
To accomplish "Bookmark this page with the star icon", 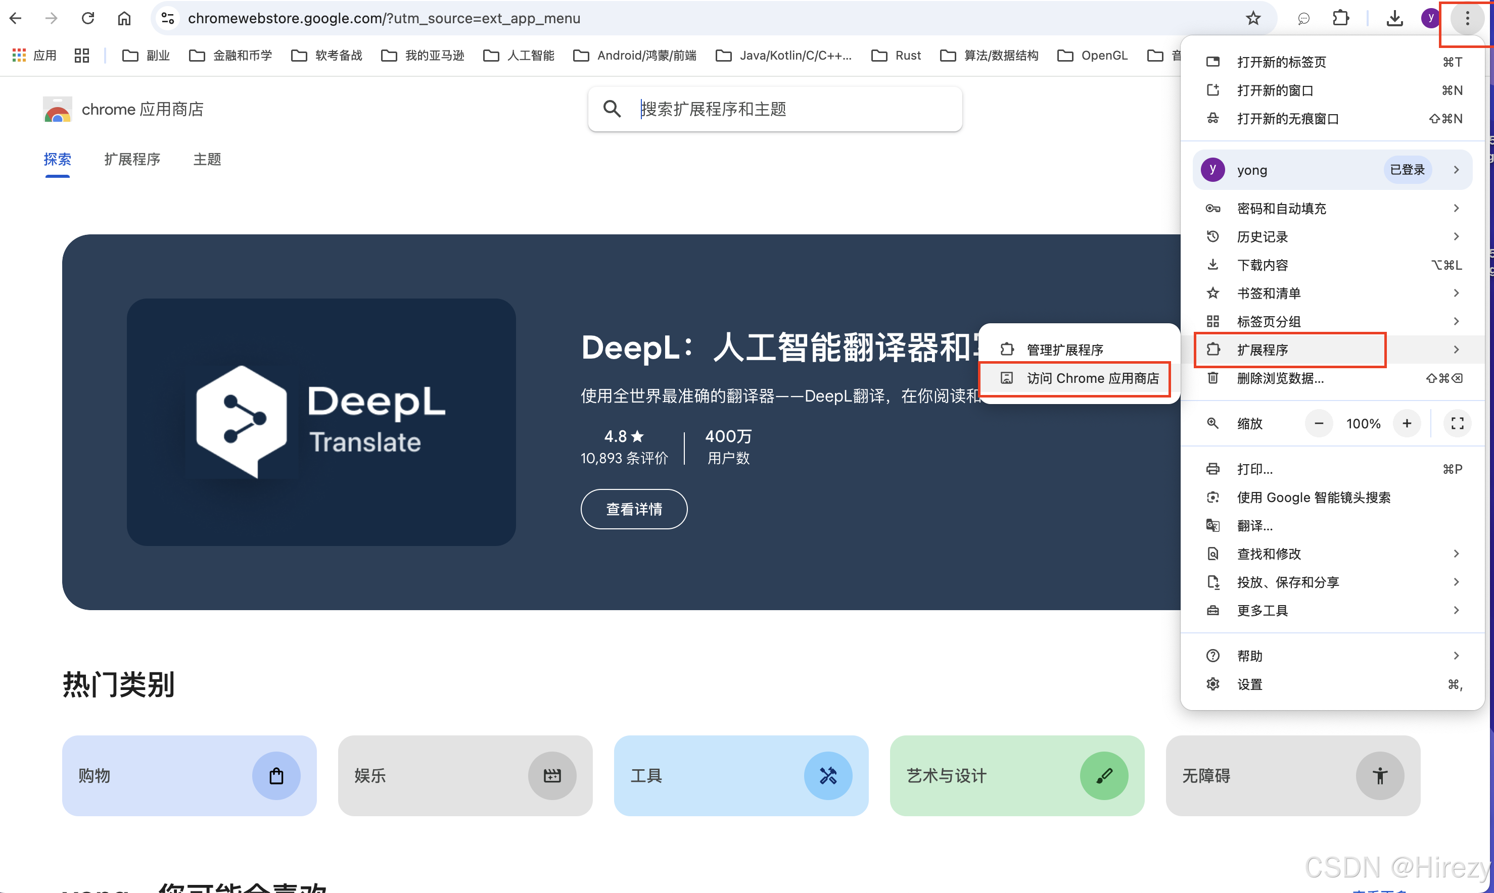I will click(x=1253, y=18).
